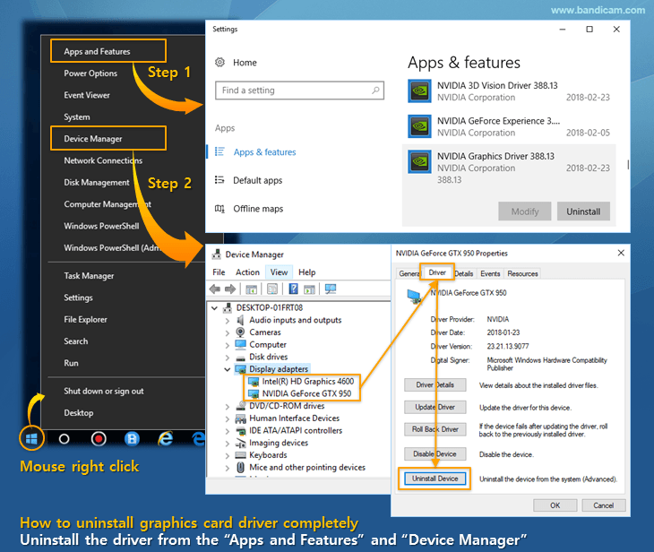Screen dimensions: 654x552
Task: Click the Human Interface Devices icon
Action: tap(240, 418)
